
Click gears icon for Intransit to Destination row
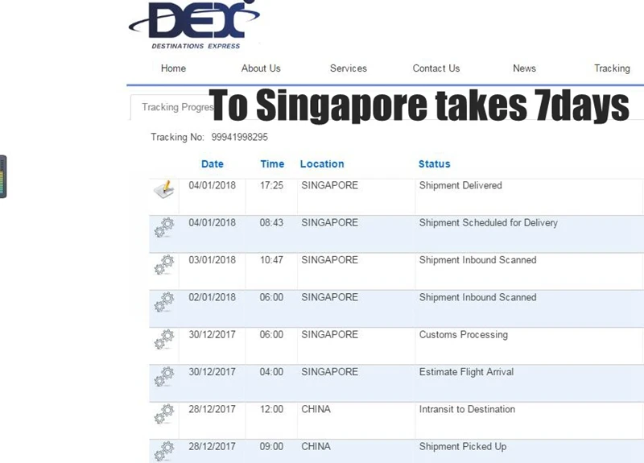point(164,414)
